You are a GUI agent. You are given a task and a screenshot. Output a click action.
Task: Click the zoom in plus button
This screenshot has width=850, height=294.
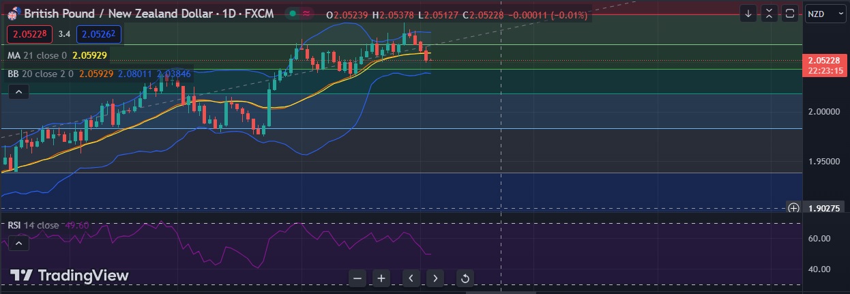pyautogui.click(x=382, y=278)
